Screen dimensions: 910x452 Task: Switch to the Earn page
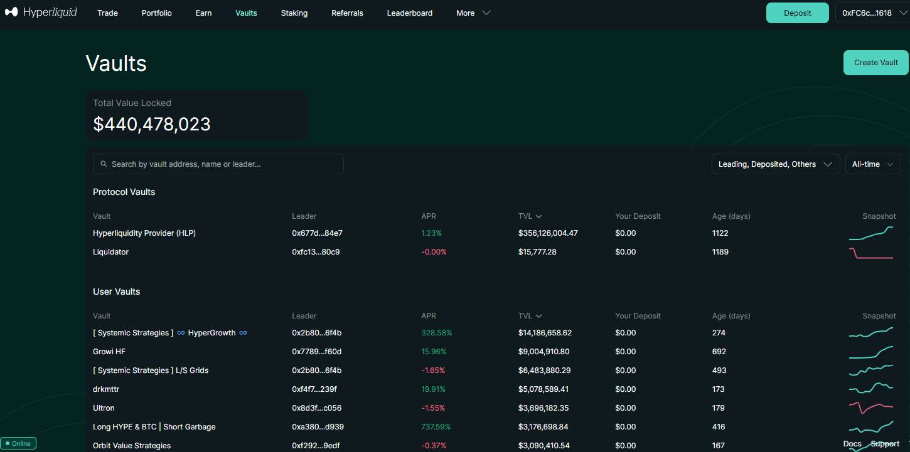point(203,13)
